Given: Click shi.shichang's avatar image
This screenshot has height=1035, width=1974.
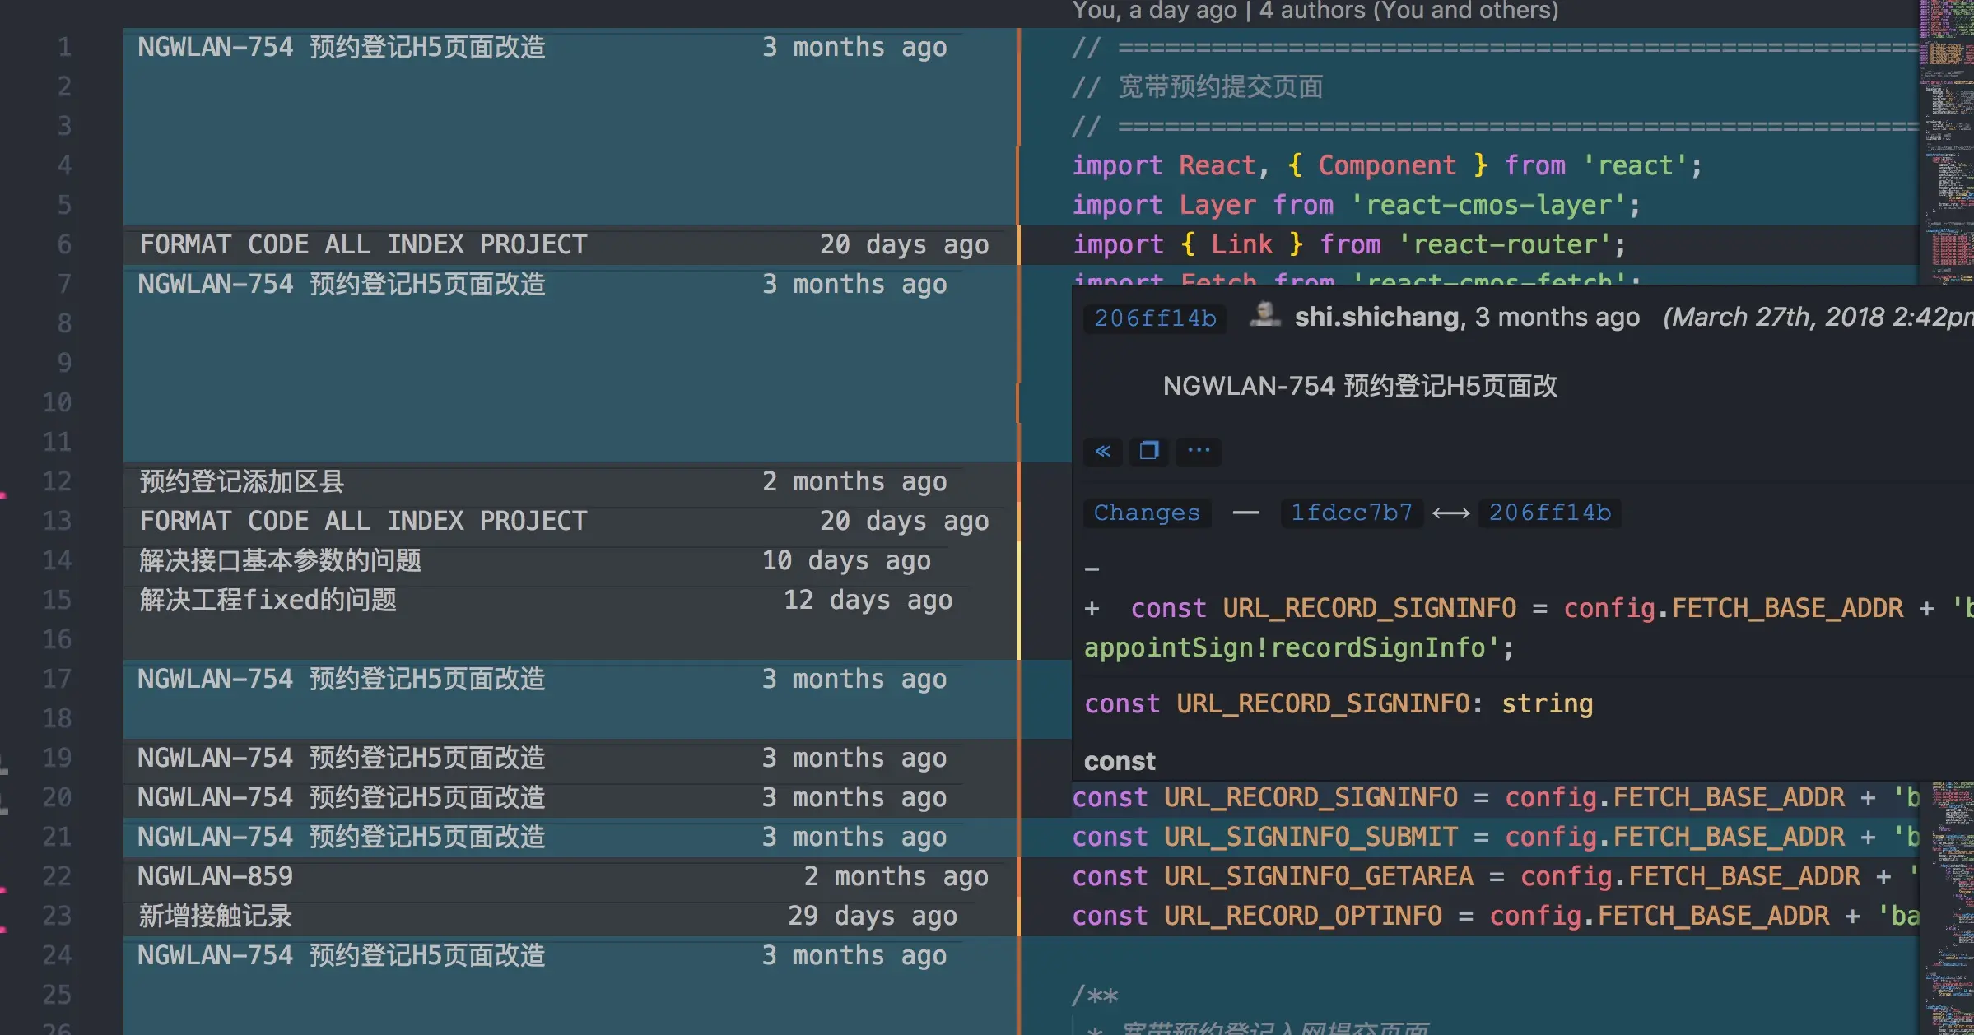Looking at the screenshot, I should point(1264,316).
